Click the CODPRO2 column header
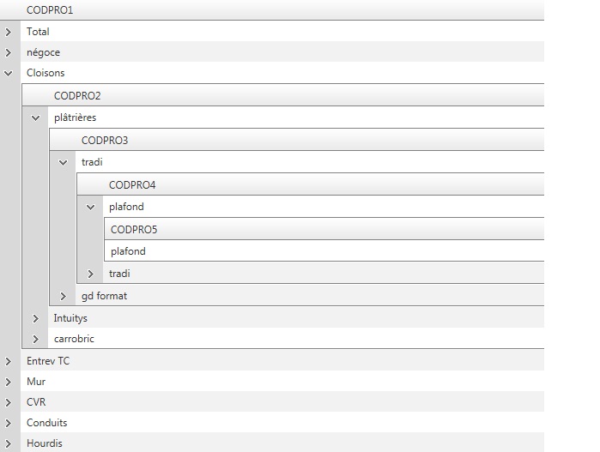This screenshot has height=452, width=600. [x=77, y=96]
